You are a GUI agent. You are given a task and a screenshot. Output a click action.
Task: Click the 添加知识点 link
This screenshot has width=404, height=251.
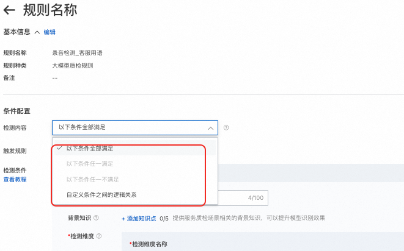(x=141, y=218)
